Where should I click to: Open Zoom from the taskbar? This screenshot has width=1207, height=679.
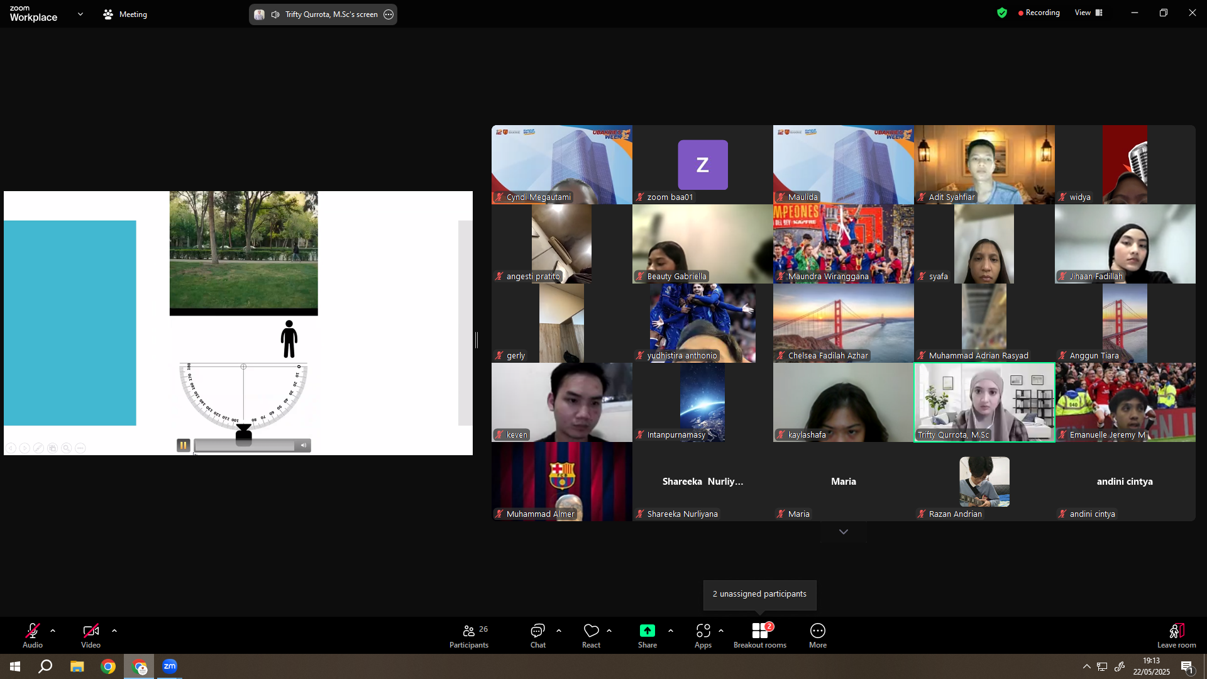tap(170, 666)
